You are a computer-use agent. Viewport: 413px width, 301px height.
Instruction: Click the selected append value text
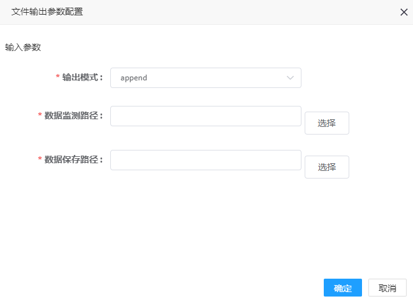(134, 78)
